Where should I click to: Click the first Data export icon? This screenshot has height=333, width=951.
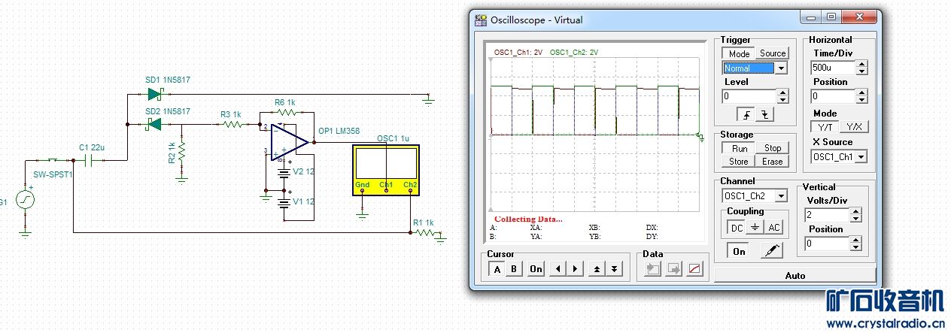pos(654,269)
